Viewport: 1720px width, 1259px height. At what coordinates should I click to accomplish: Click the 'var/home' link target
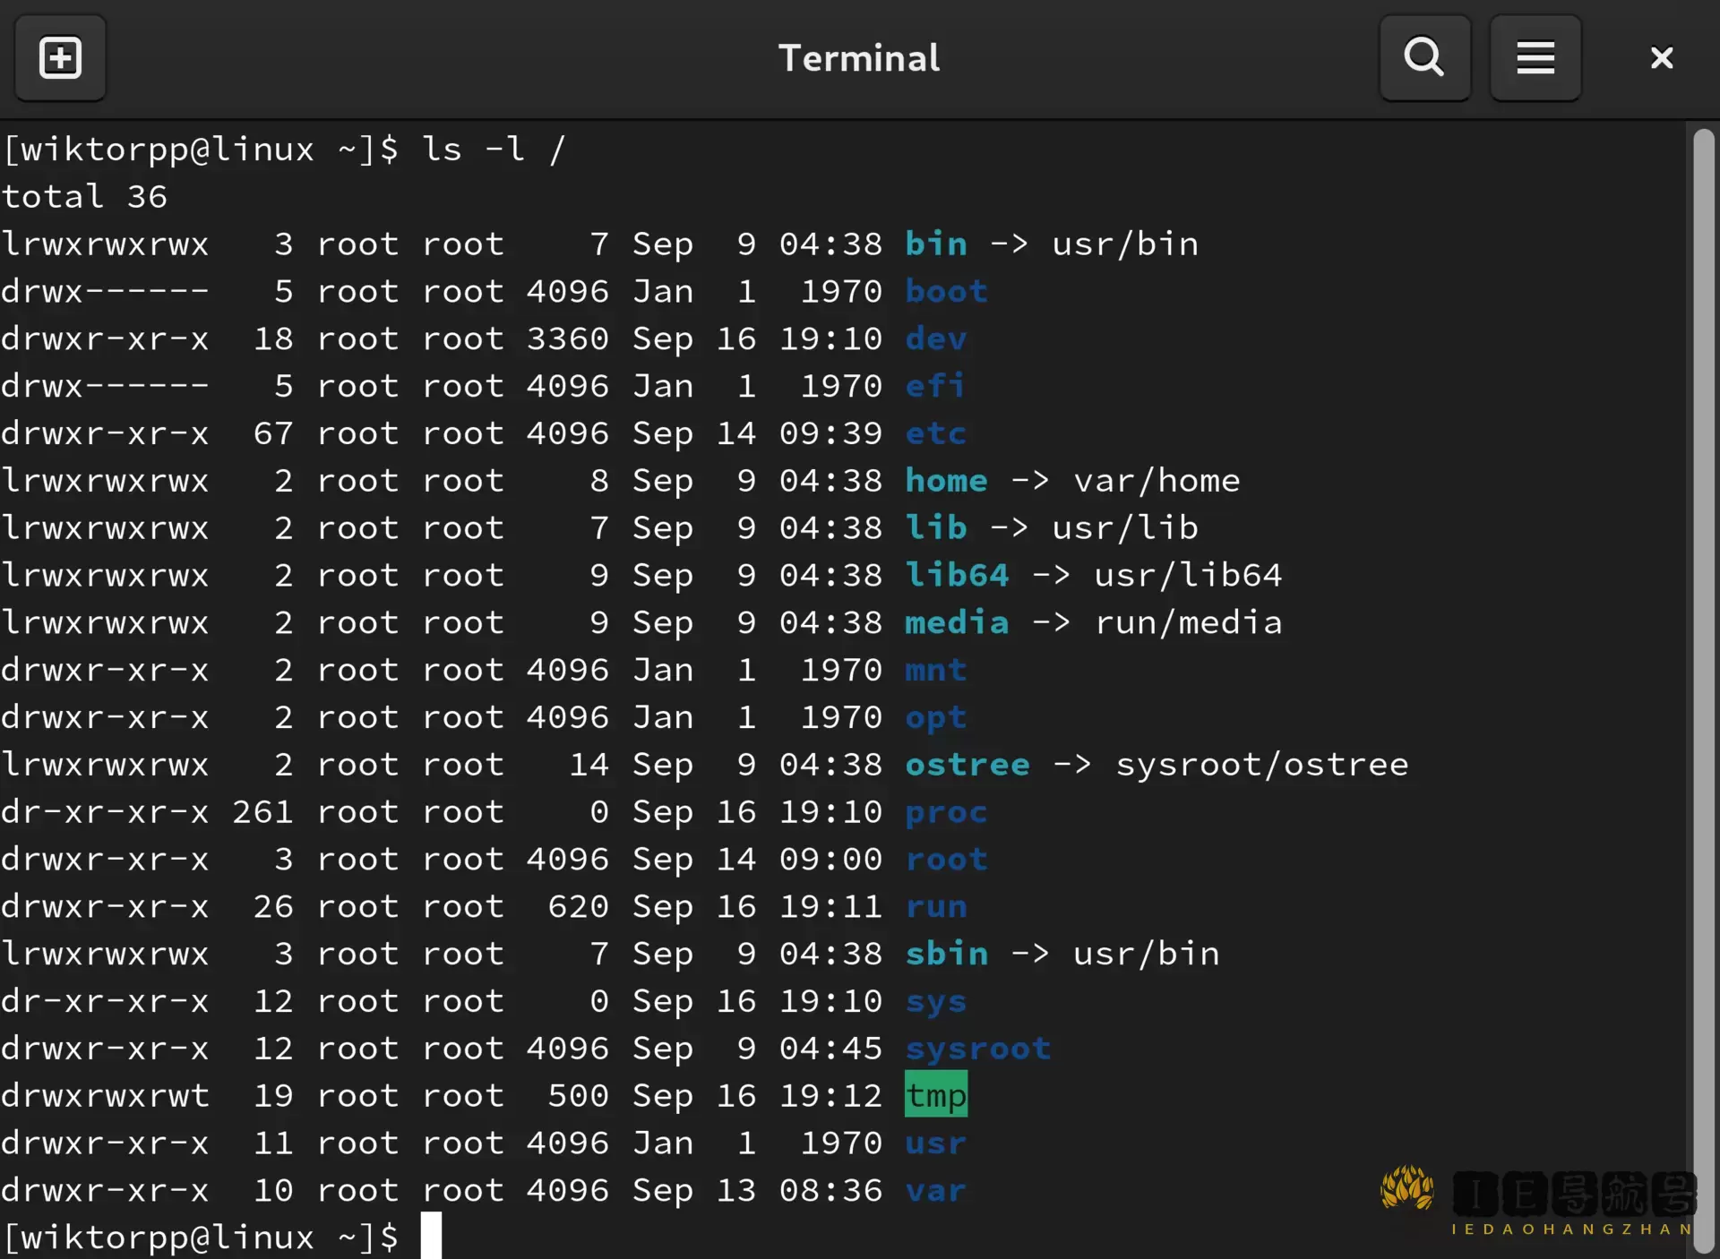point(1157,481)
